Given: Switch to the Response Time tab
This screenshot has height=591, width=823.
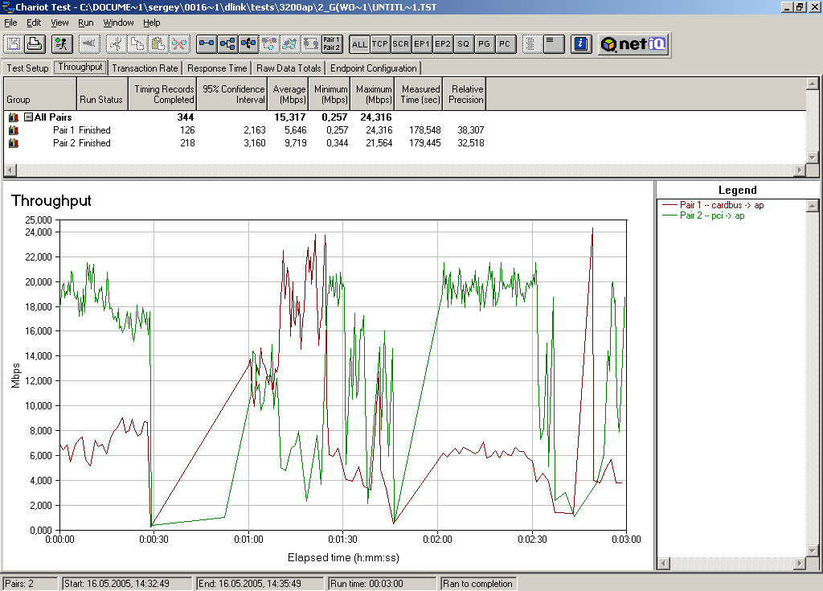Looking at the screenshot, I should (217, 68).
